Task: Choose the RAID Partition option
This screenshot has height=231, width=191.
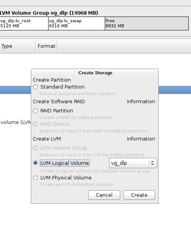Action: click(35, 111)
